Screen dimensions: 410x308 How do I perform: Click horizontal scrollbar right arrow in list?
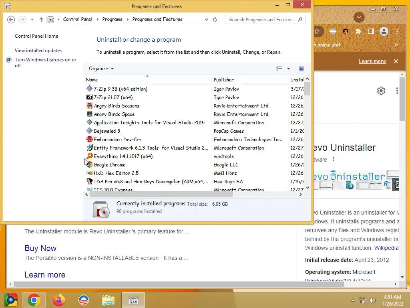tap(301, 195)
